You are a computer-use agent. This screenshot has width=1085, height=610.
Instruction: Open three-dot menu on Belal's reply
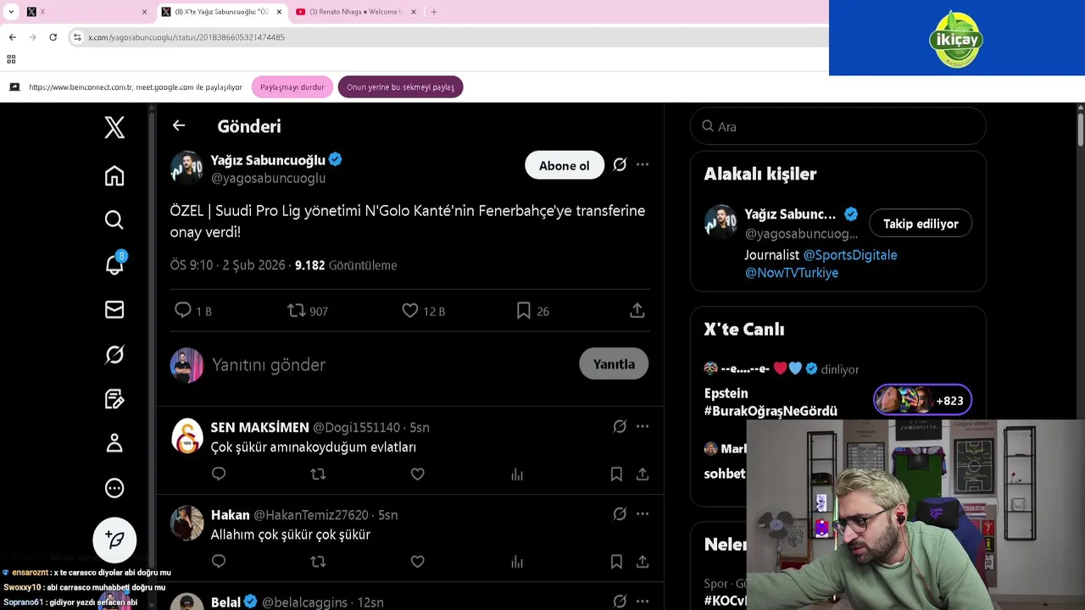pyautogui.click(x=643, y=602)
